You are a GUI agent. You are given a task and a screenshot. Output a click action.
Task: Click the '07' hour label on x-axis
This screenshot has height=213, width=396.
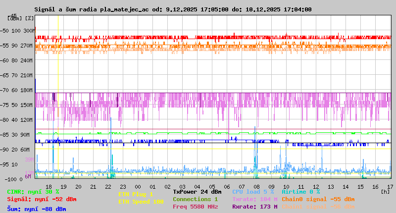tap(242, 187)
